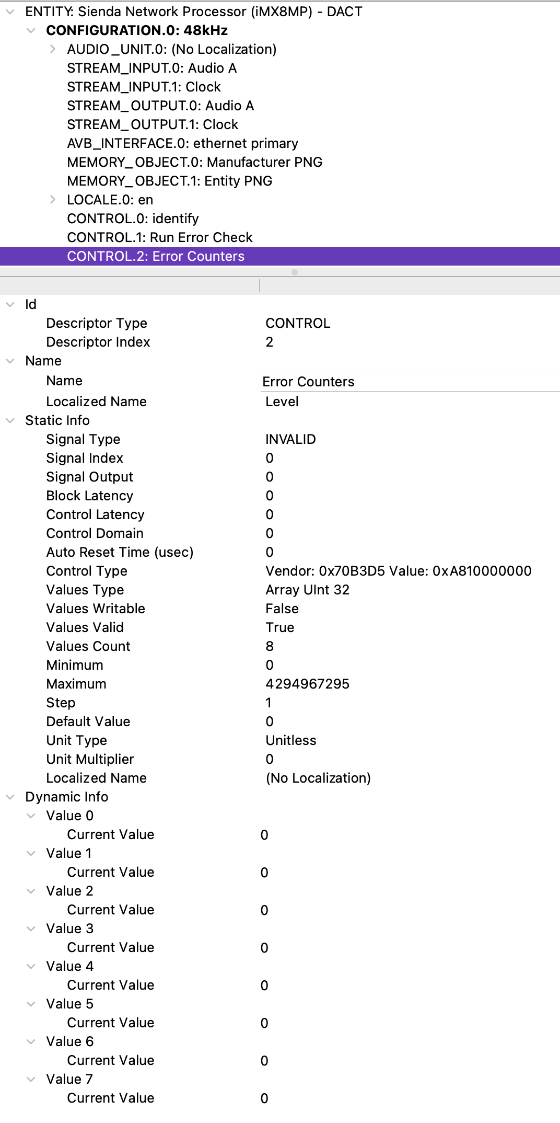Click the Minimum label
This screenshot has height=1123, width=560.
click(75, 665)
